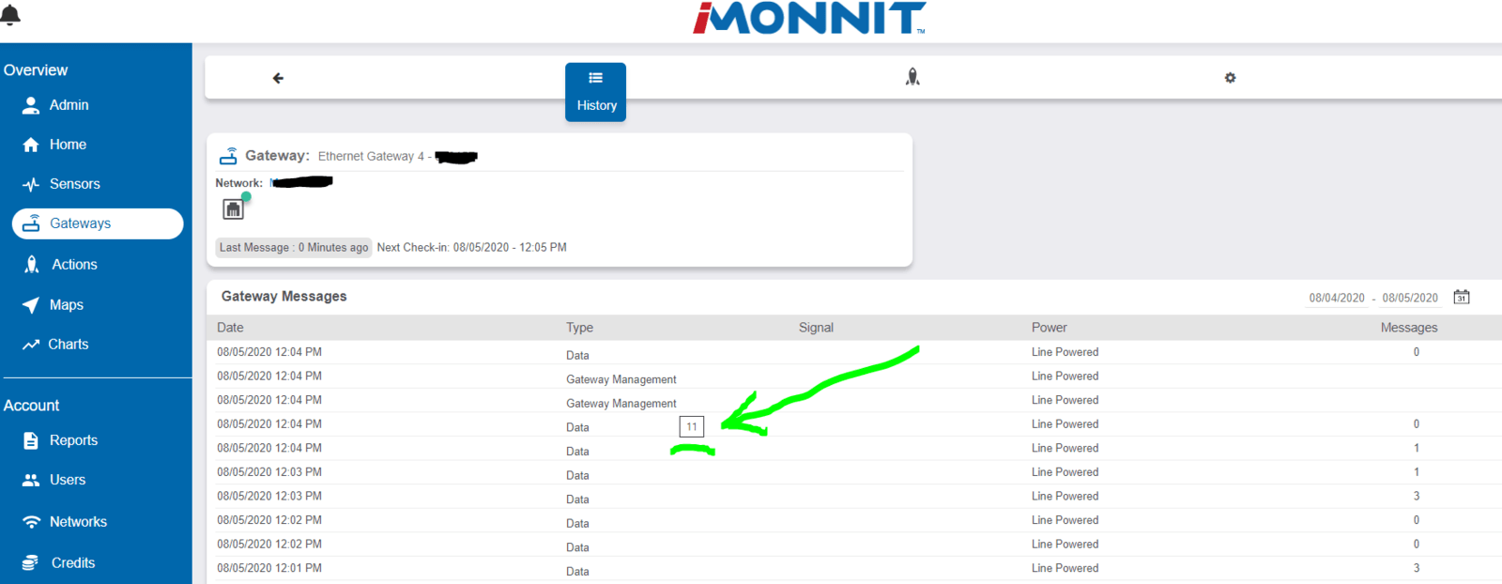1502x584 pixels.
Task: Click the Monnit logo
Action: [809, 18]
